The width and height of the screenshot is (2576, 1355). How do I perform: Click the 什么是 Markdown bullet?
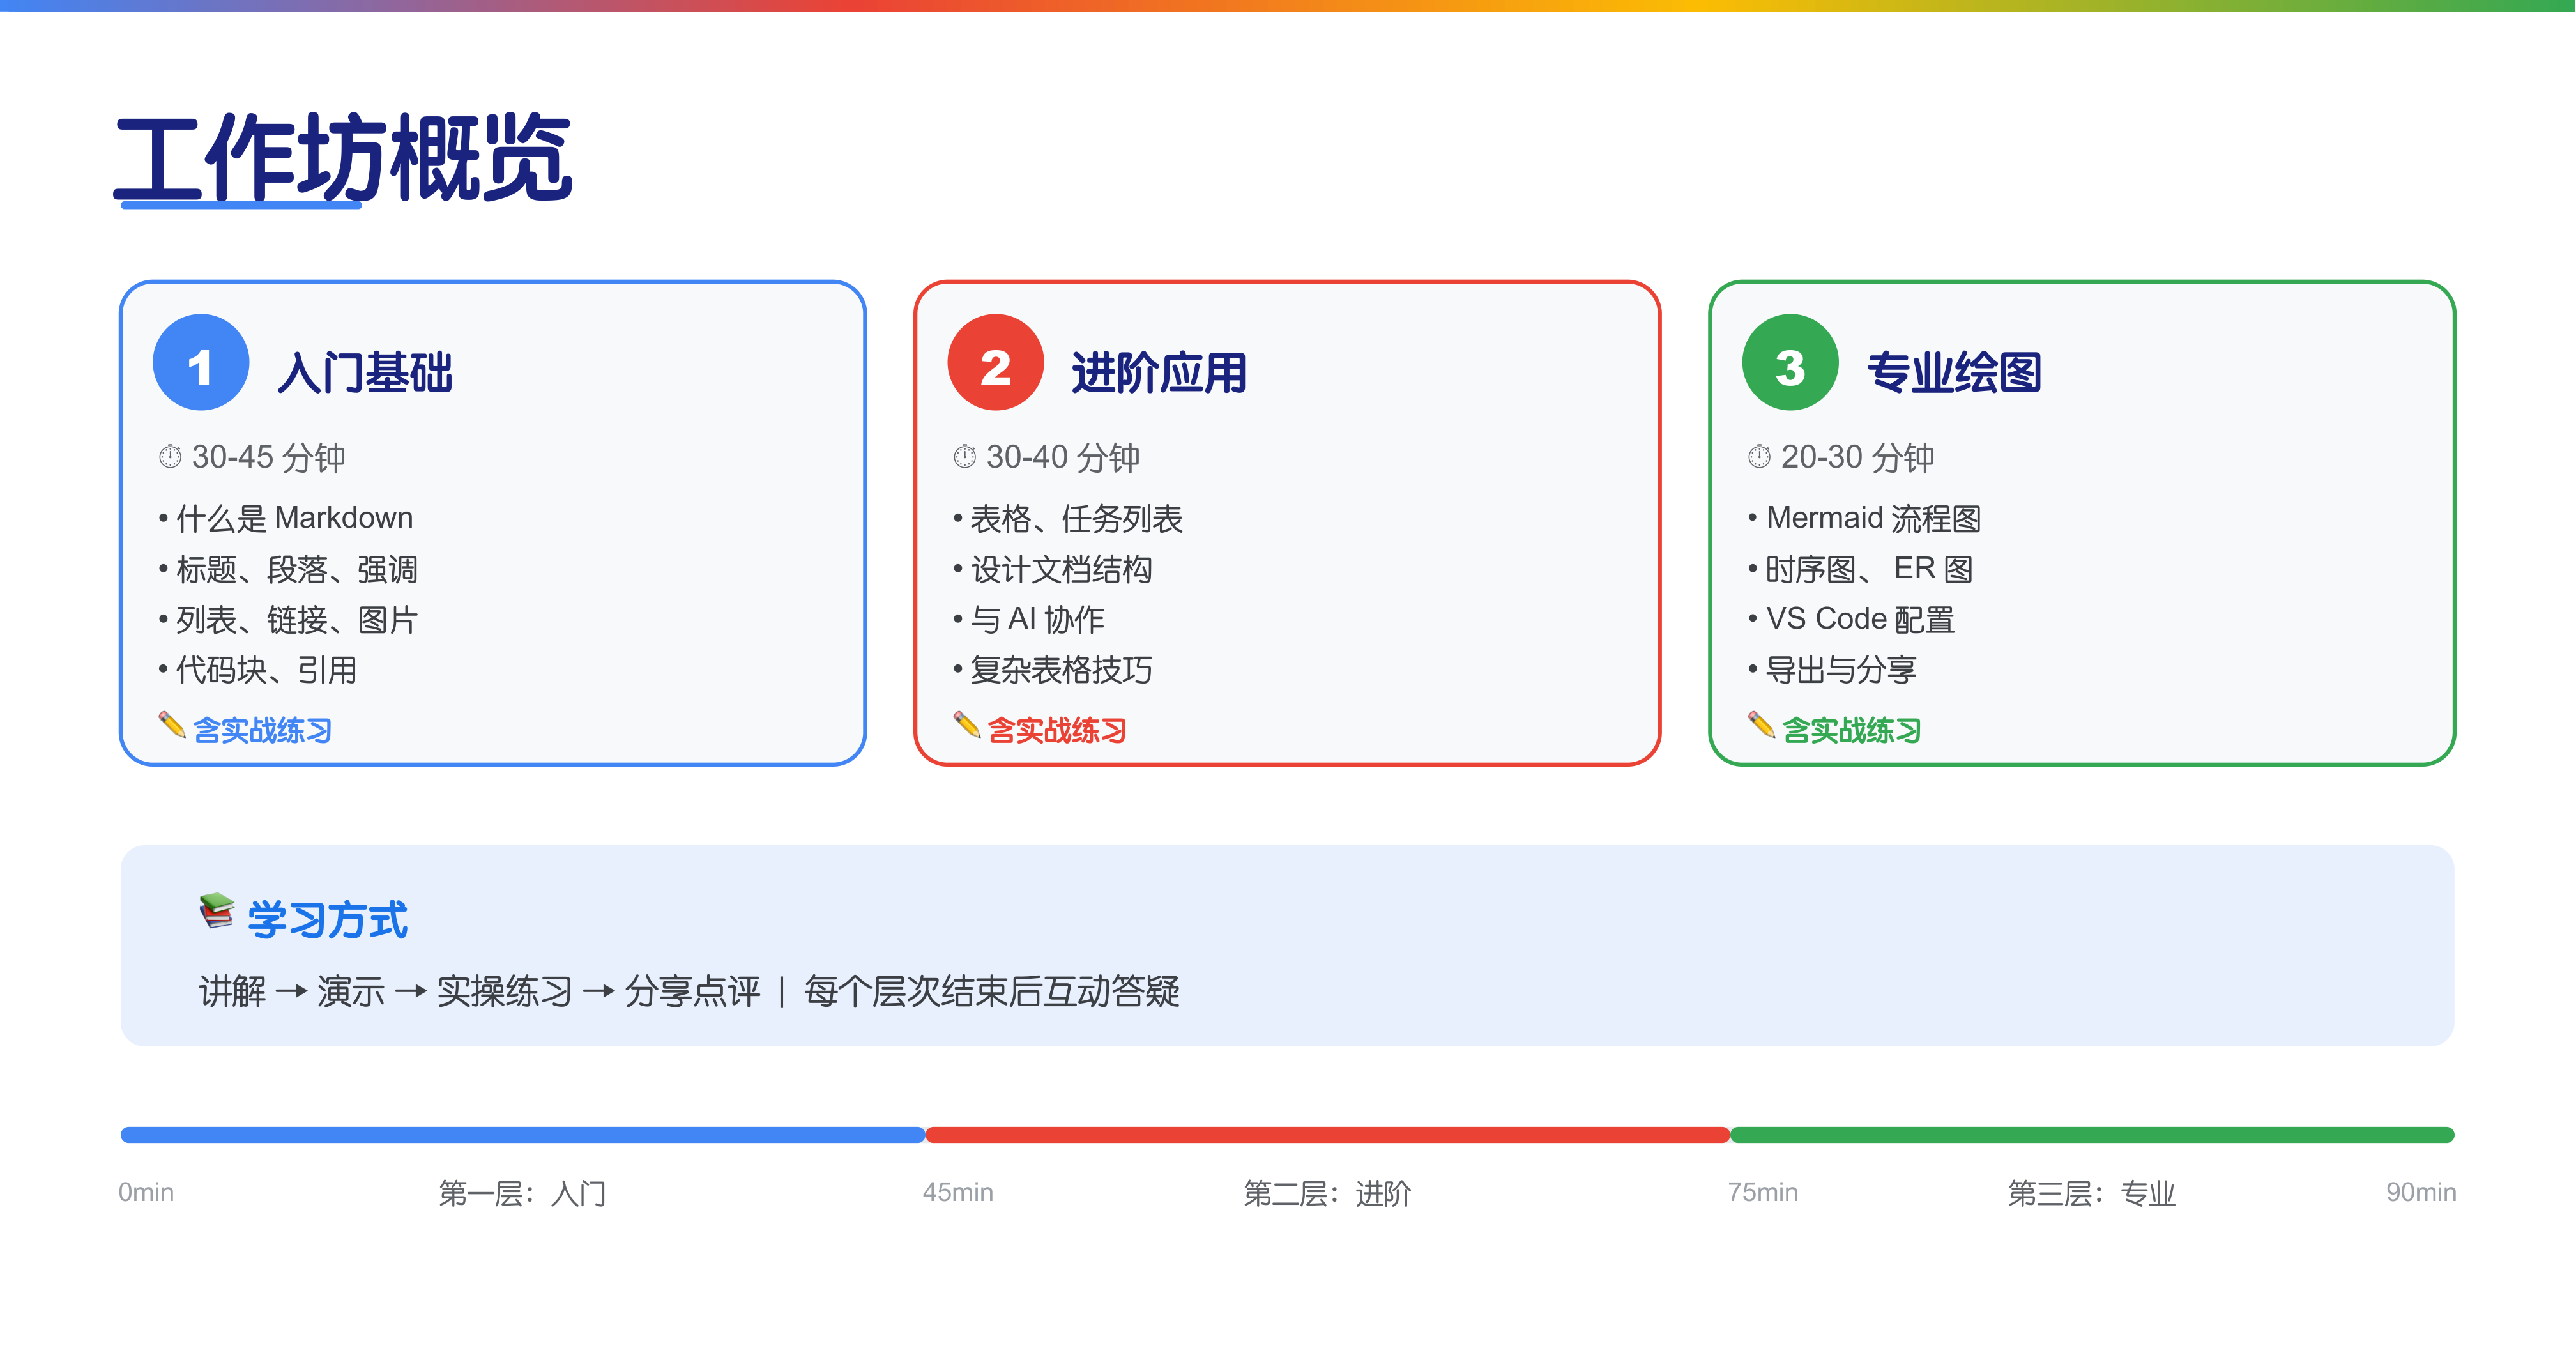(x=286, y=518)
